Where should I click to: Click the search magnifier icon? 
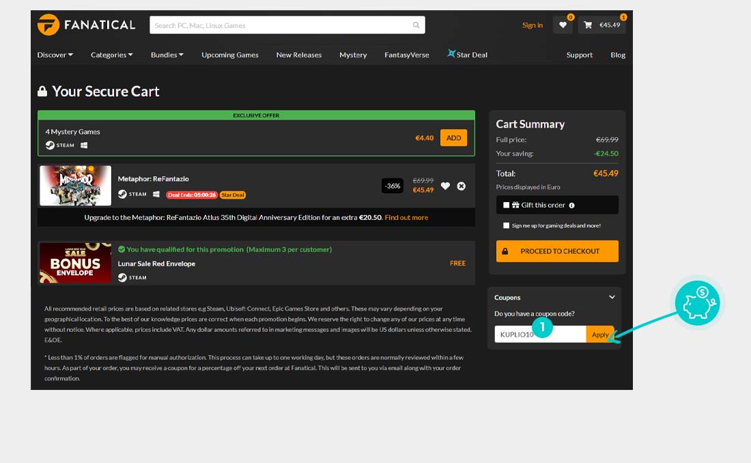pos(416,25)
